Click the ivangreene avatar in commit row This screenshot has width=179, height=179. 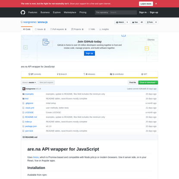point(24,89)
